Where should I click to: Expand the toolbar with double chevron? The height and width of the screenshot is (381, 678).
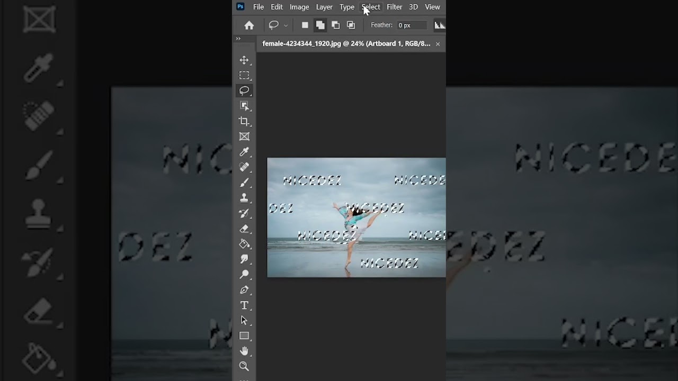coord(238,39)
